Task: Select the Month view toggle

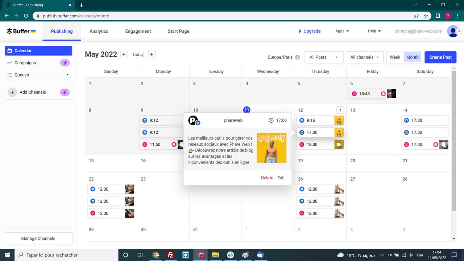Action: click(x=413, y=57)
